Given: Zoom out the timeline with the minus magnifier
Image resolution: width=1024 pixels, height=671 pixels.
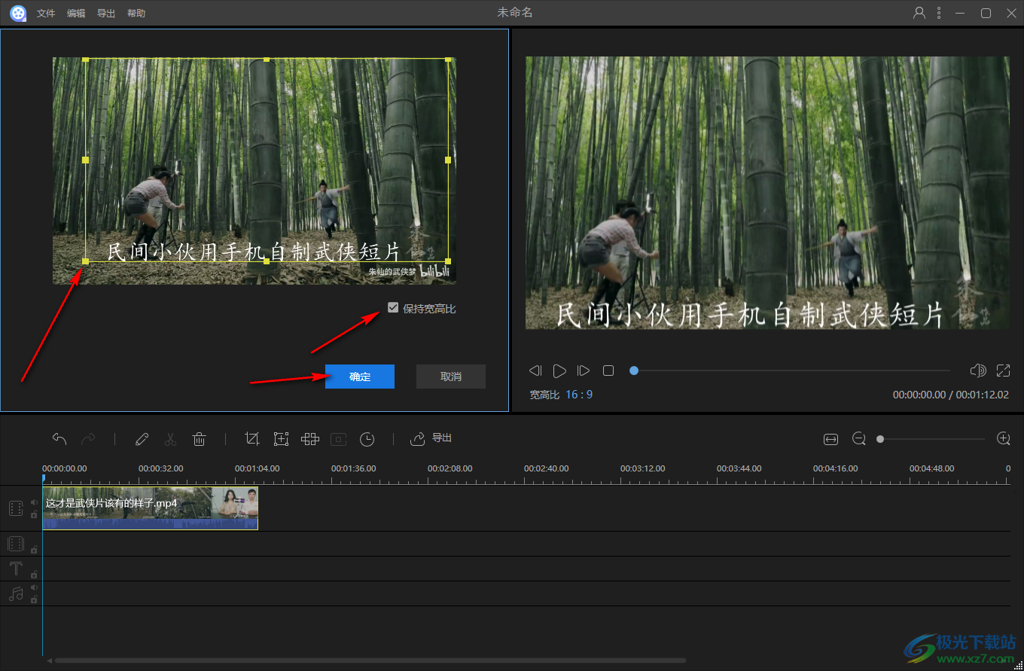Looking at the screenshot, I should tap(859, 439).
